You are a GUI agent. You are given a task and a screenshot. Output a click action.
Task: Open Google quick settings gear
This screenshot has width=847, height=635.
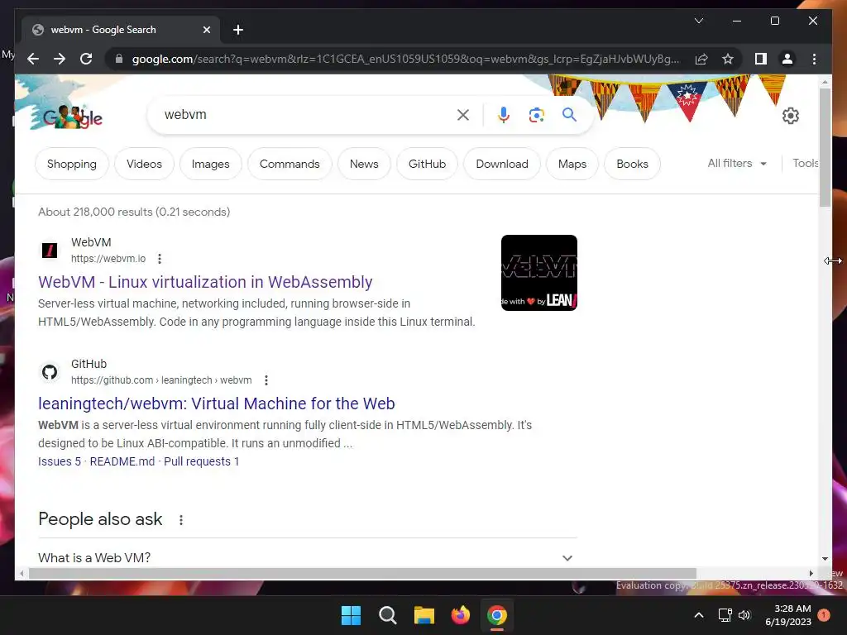click(x=790, y=115)
